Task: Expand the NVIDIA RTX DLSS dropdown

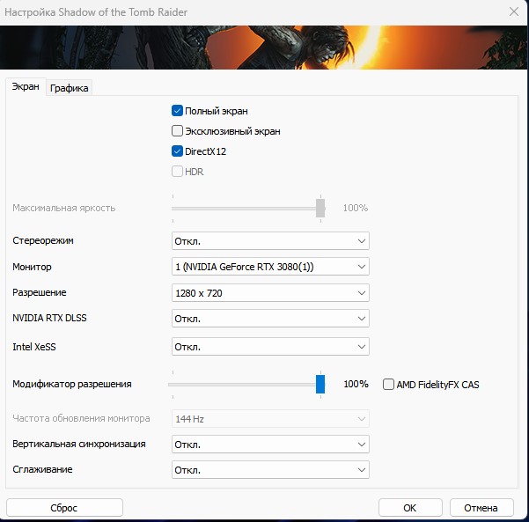Action: click(x=270, y=319)
